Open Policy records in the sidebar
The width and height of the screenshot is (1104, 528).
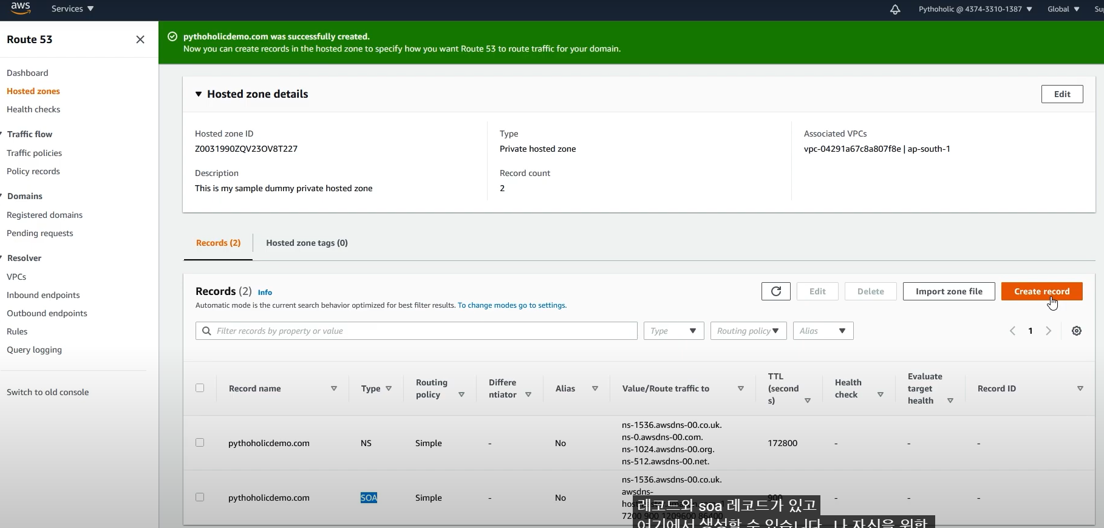point(33,171)
